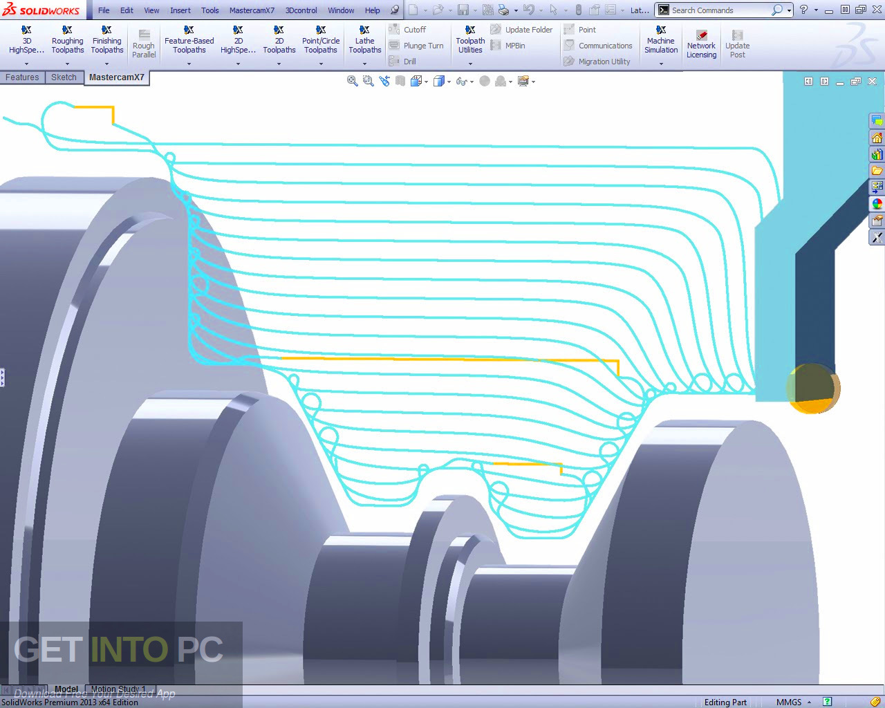
Task: Expand Machine Simulation dropdown arrow
Action: point(661,64)
